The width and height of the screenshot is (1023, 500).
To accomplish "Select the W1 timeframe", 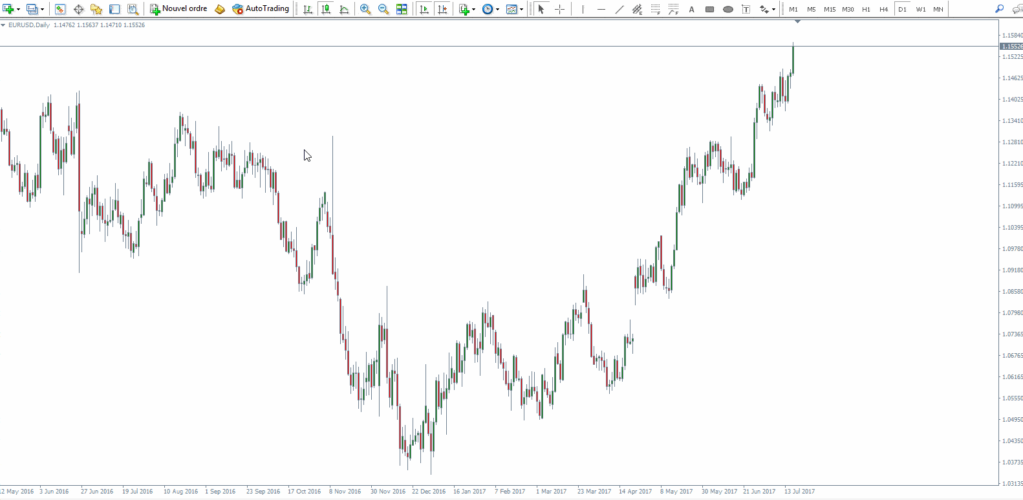I will coord(921,9).
